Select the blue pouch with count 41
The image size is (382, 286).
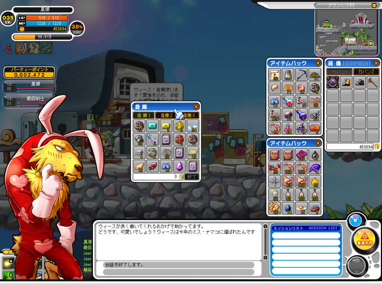[x=274, y=101]
